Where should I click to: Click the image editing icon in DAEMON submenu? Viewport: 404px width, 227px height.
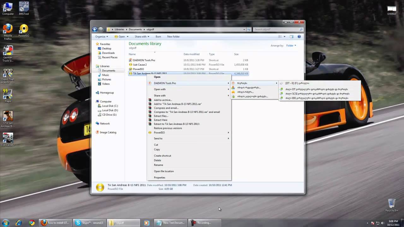pyautogui.click(x=233, y=88)
